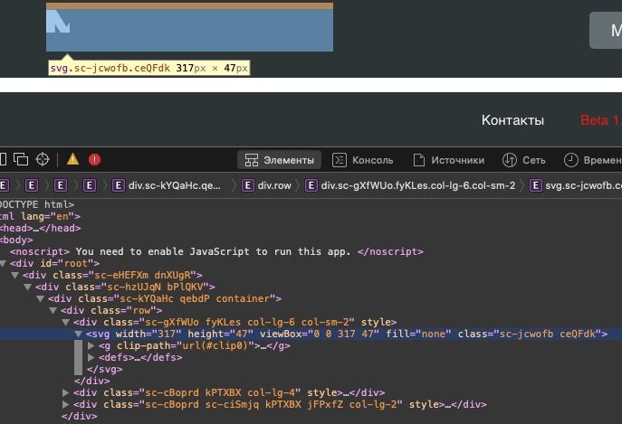
Task: Collapse the div class="row" node
Action: 53,311
